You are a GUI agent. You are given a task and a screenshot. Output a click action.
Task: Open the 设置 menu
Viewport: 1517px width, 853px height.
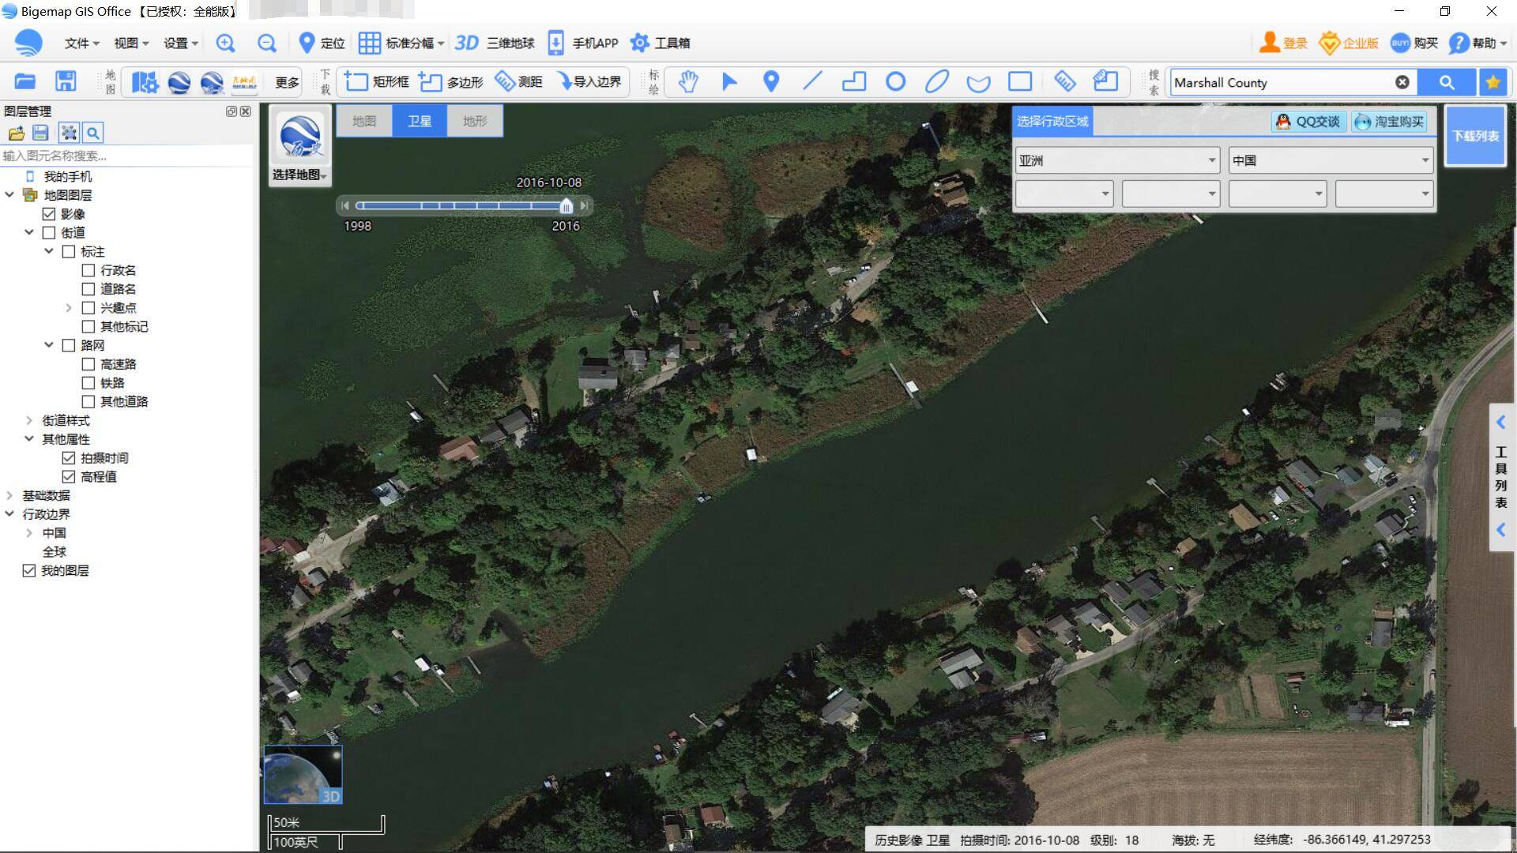pos(181,43)
